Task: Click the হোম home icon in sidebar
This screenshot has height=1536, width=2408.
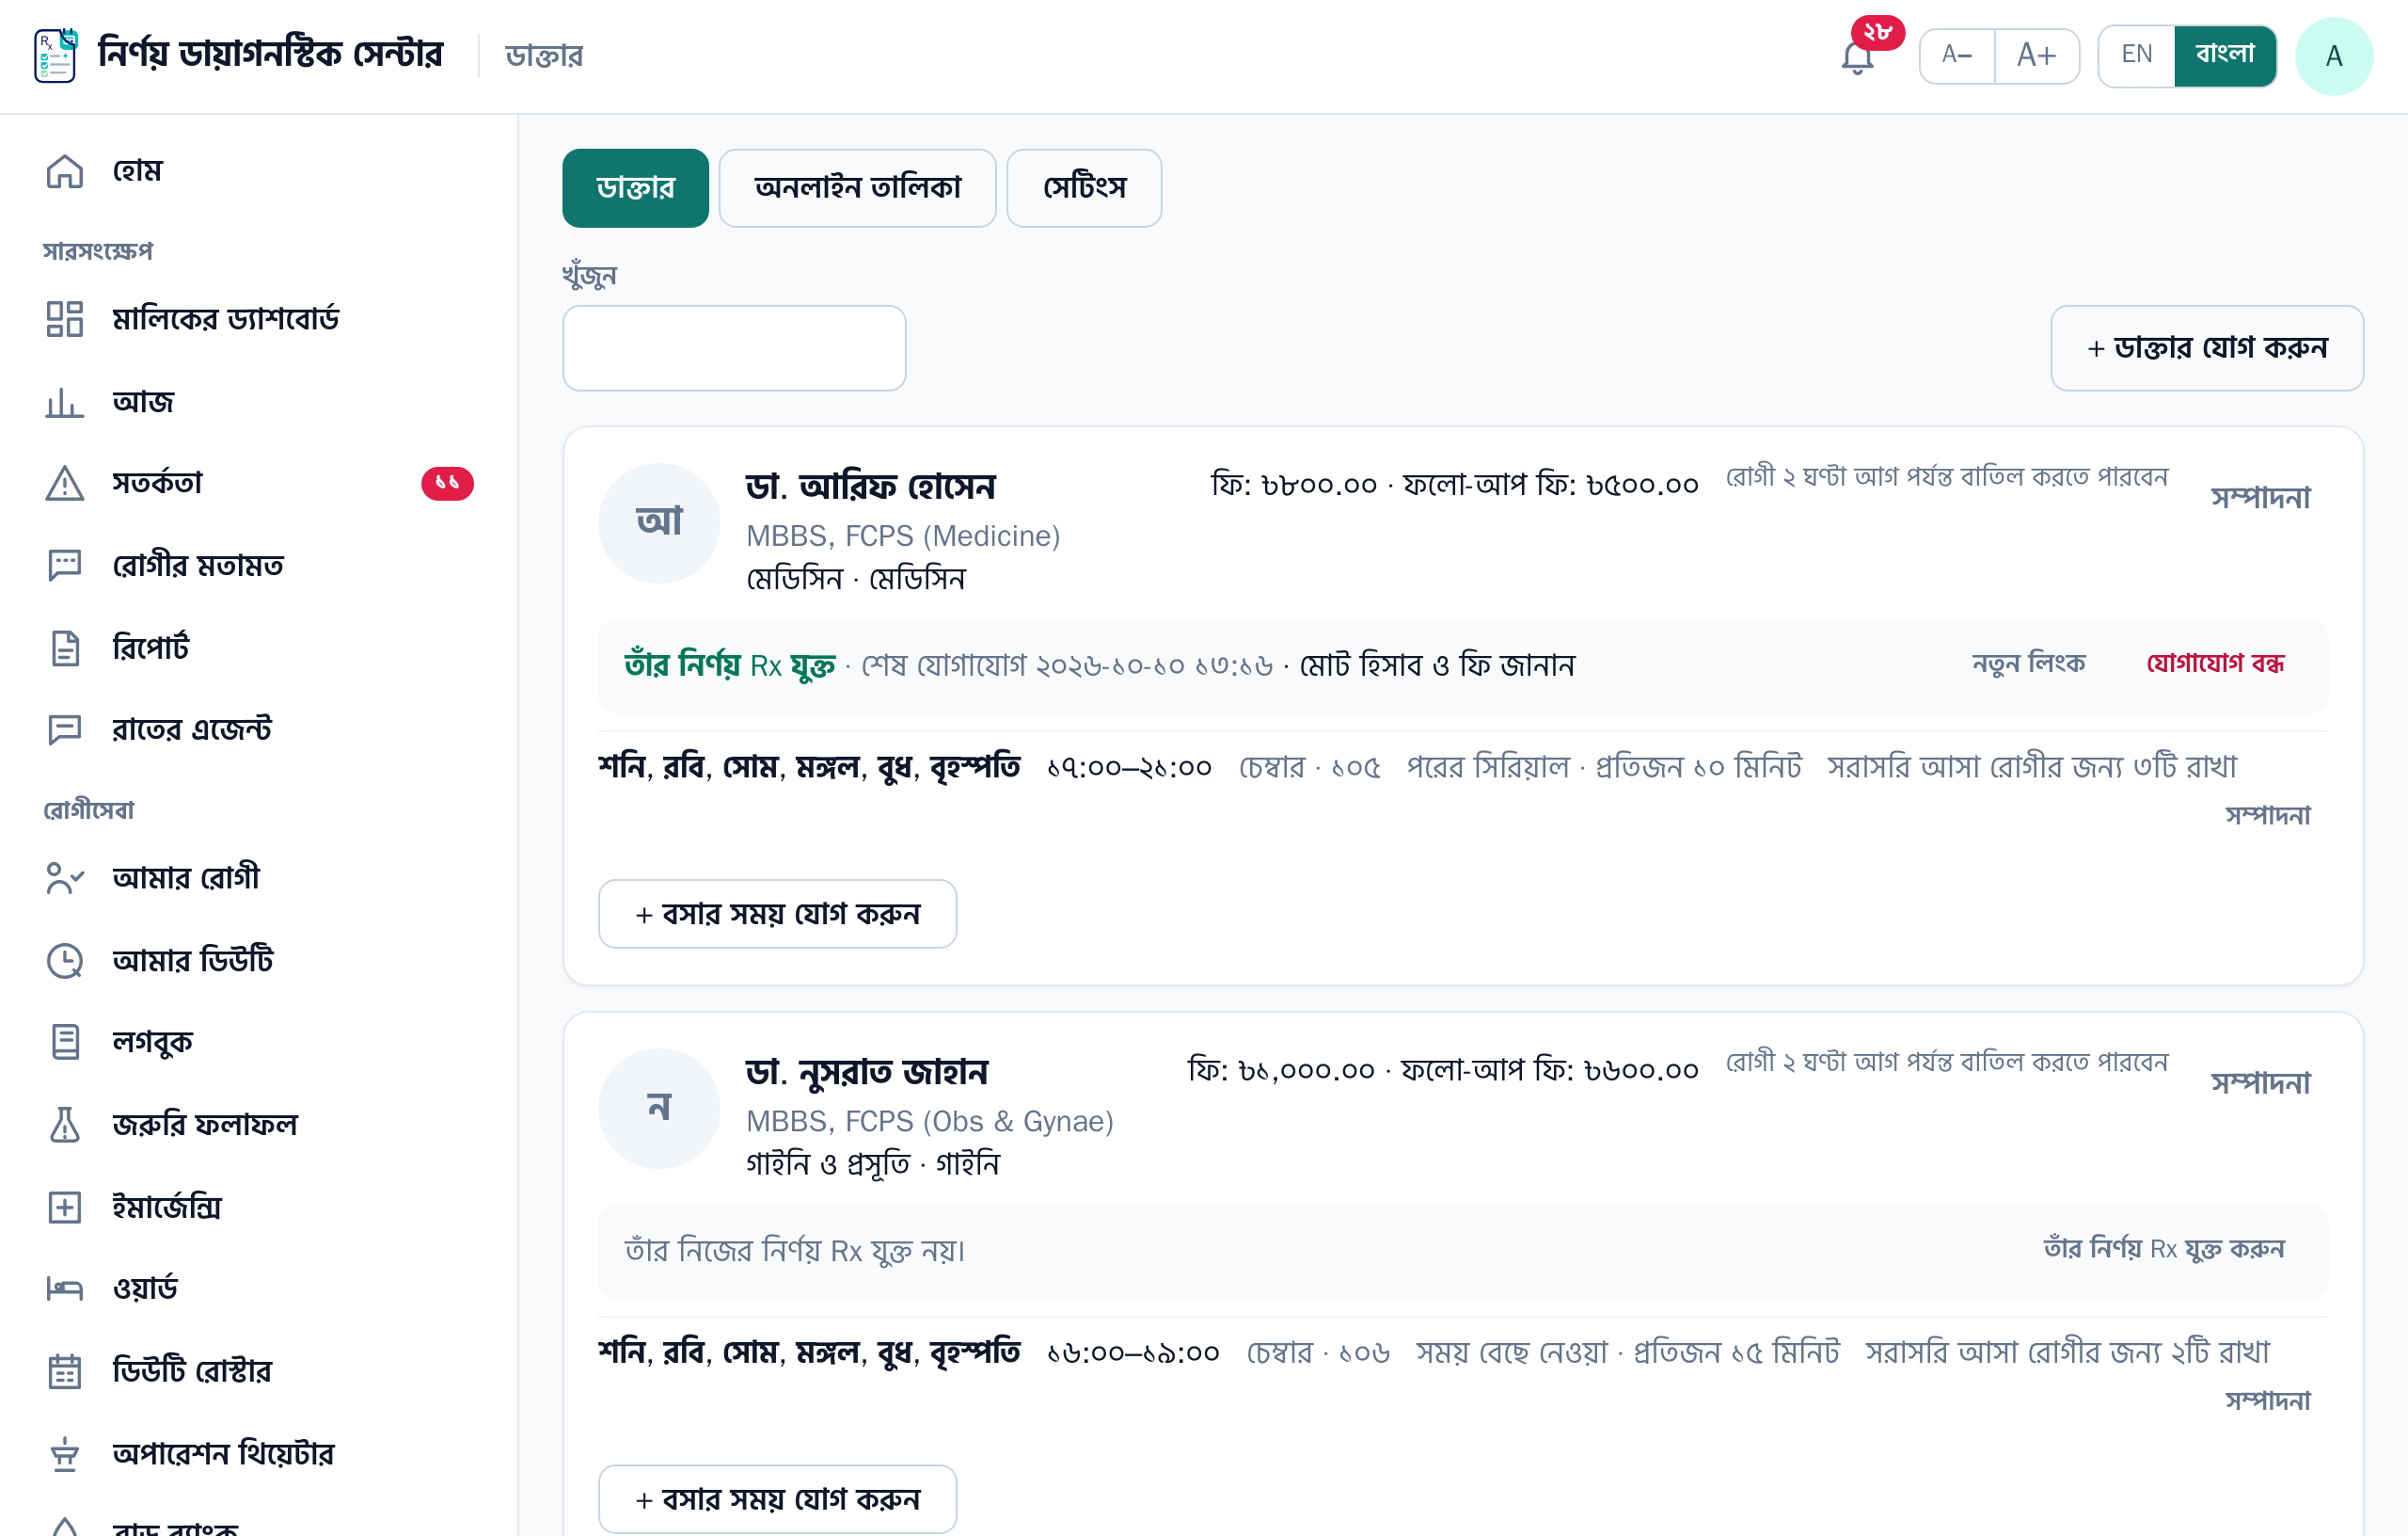Action: point(65,171)
